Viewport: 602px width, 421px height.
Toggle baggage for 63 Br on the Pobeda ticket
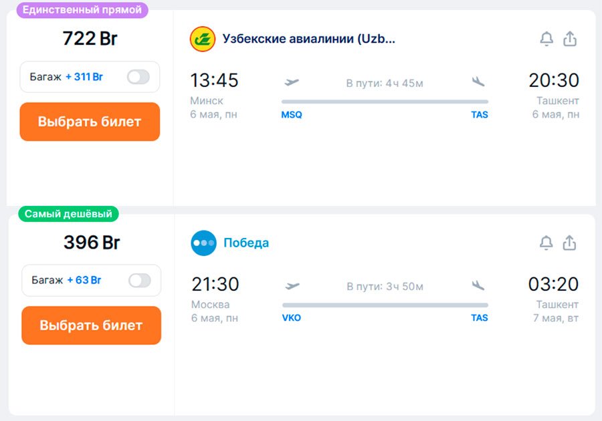click(x=142, y=281)
